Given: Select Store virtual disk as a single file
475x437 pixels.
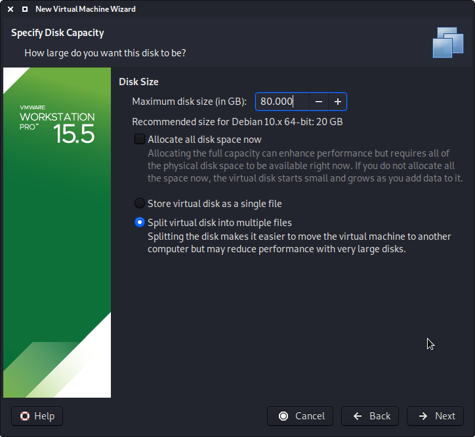Looking at the screenshot, I should (x=139, y=203).
